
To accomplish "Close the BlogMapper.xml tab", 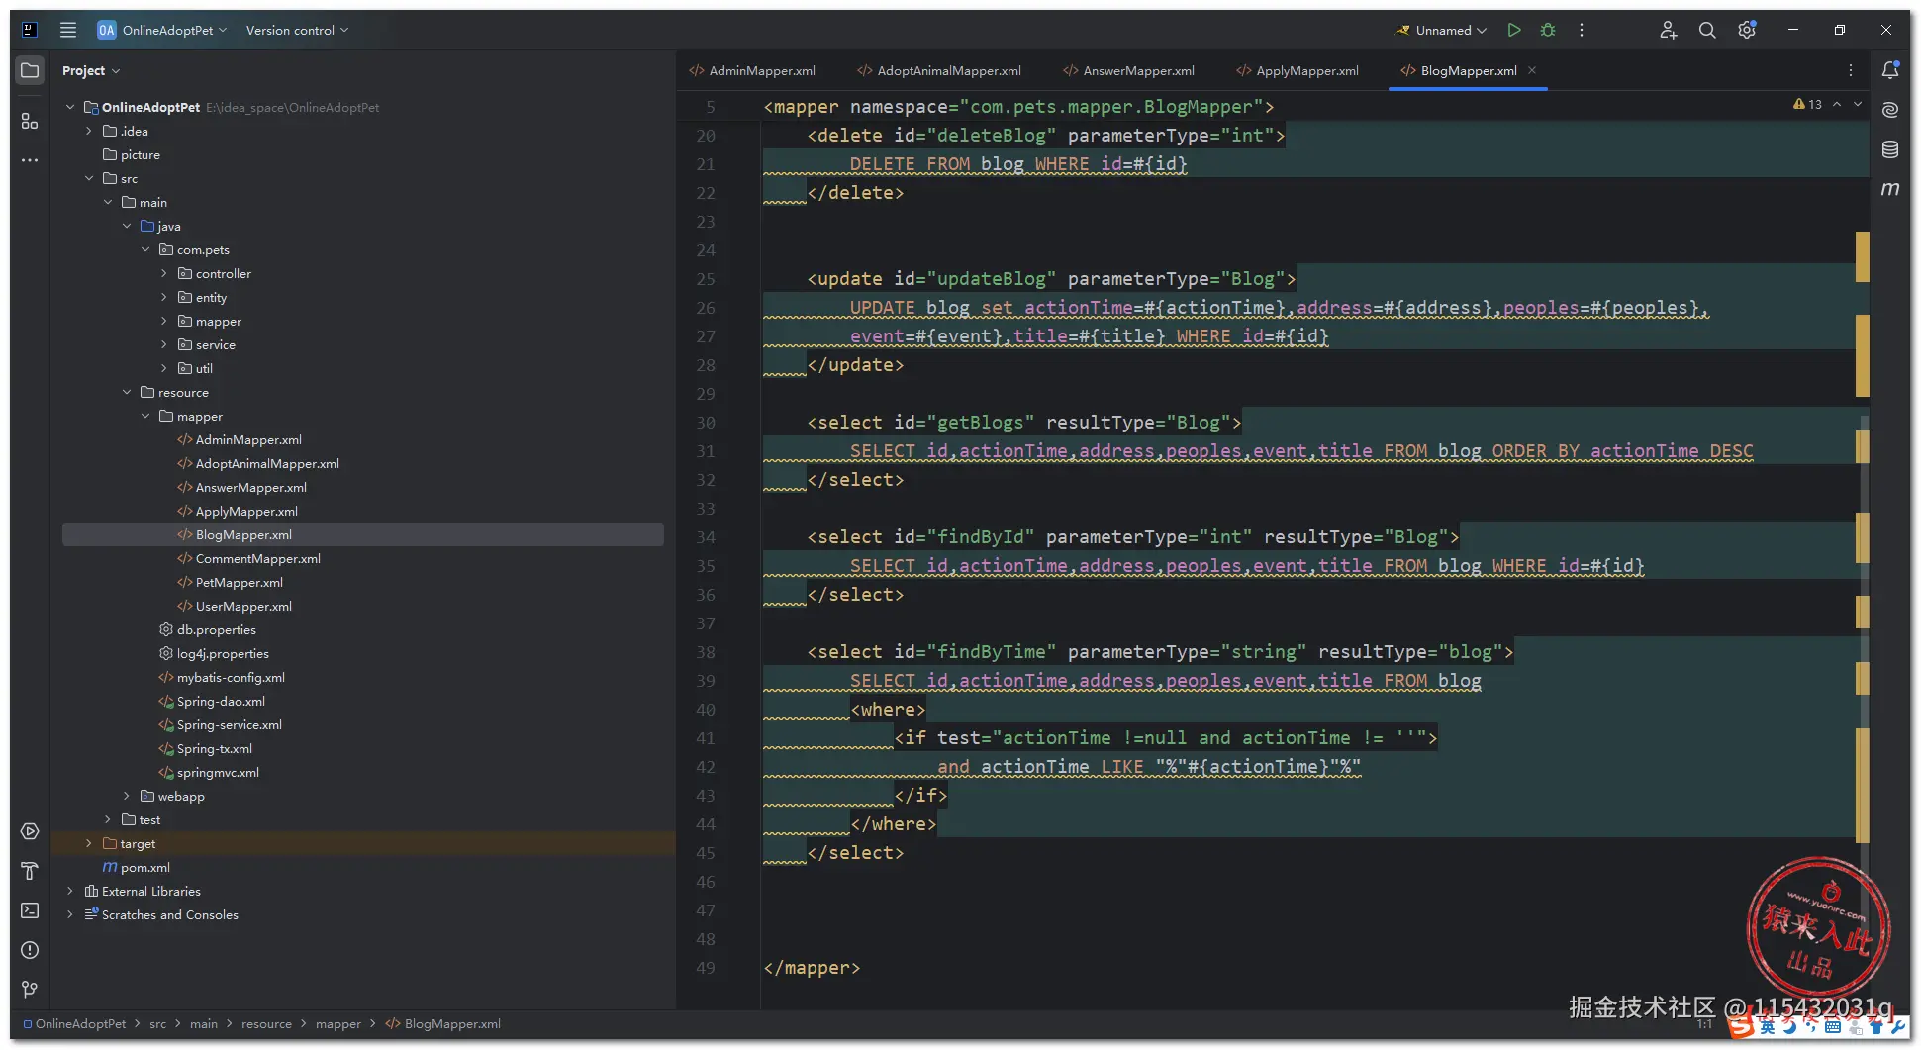I will (1532, 70).
